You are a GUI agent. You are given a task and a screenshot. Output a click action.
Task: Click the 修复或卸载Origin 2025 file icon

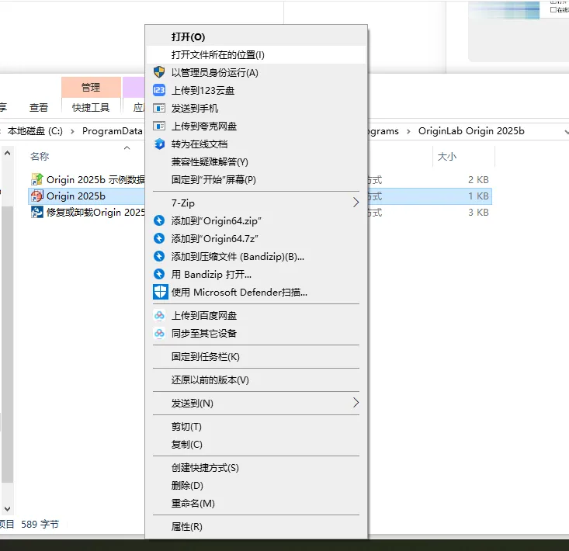click(x=36, y=212)
